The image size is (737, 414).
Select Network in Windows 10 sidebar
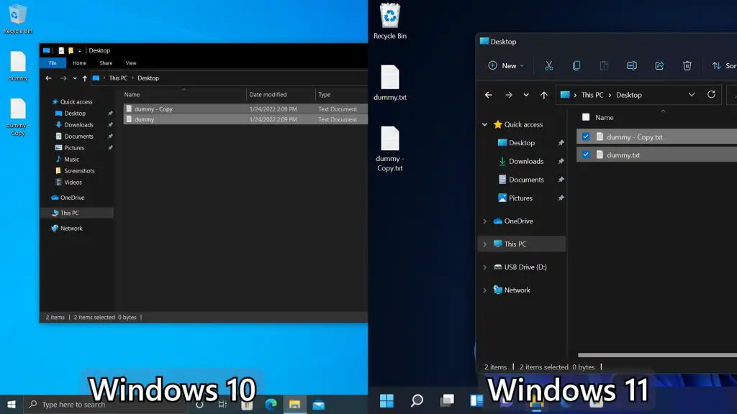click(71, 228)
